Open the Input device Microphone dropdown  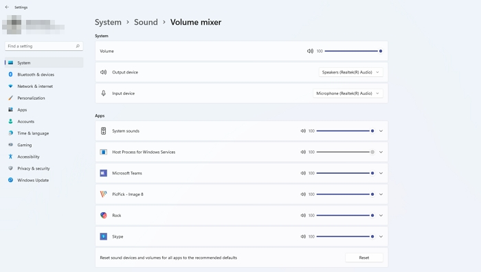click(348, 93)
